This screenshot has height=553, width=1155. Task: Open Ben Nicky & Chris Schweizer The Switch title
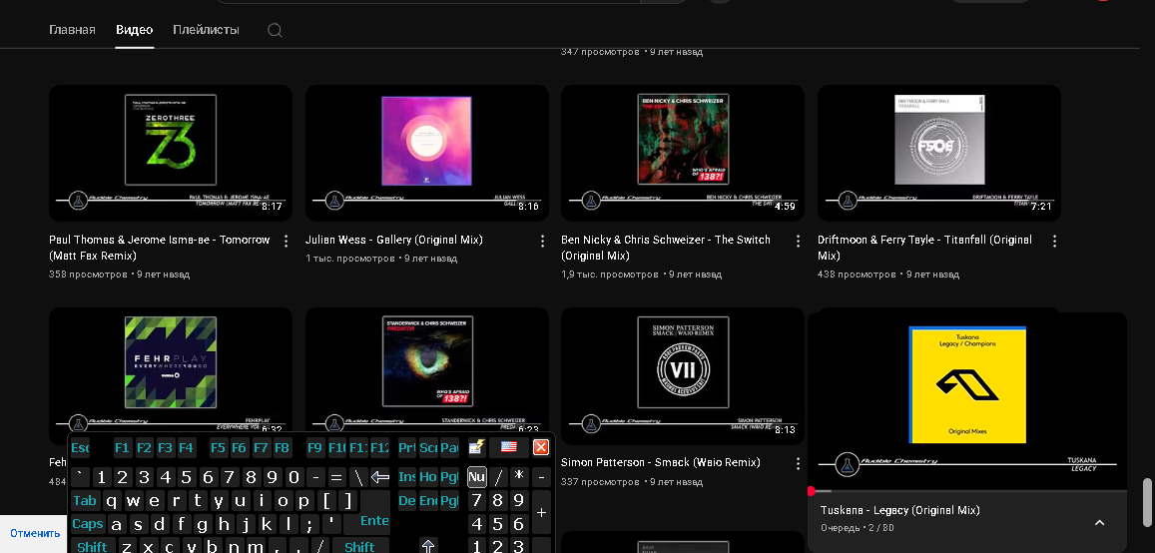point(666,248)
